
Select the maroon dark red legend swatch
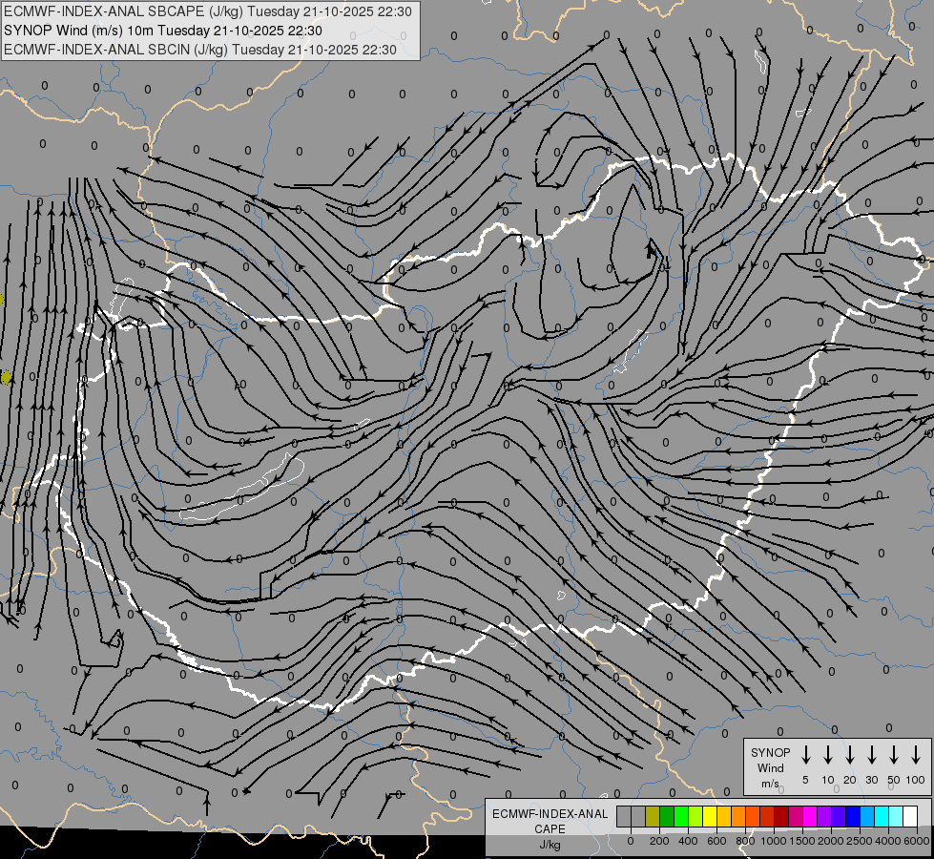(781, 816)
